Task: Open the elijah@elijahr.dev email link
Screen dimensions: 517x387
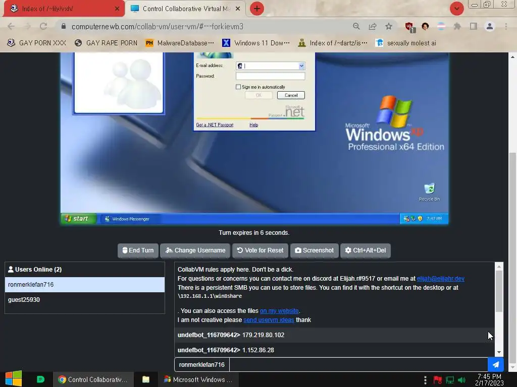Action: click(x=440, y=278)
